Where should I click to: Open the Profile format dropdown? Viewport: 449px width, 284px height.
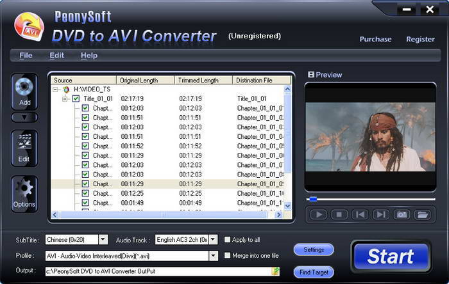tap(213, 256)
